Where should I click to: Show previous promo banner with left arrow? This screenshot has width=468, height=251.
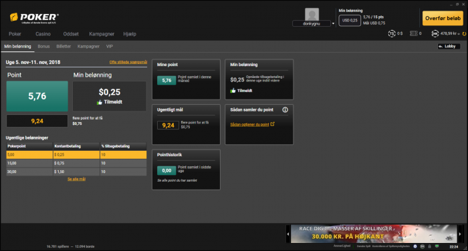(x=288, y=234)
